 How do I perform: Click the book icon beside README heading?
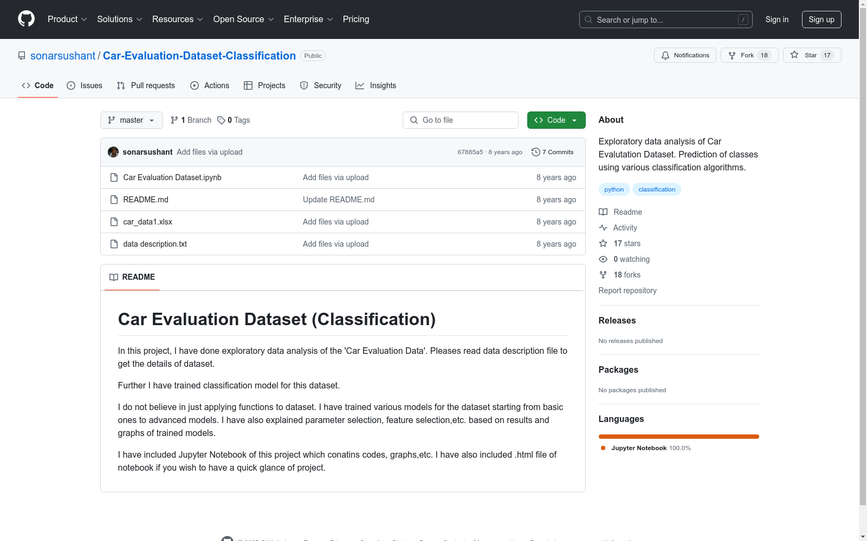[x=114, y=277]
